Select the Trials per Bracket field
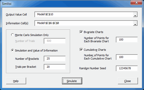144x90 pixels. pyautogui.click(x=55, y=67)
